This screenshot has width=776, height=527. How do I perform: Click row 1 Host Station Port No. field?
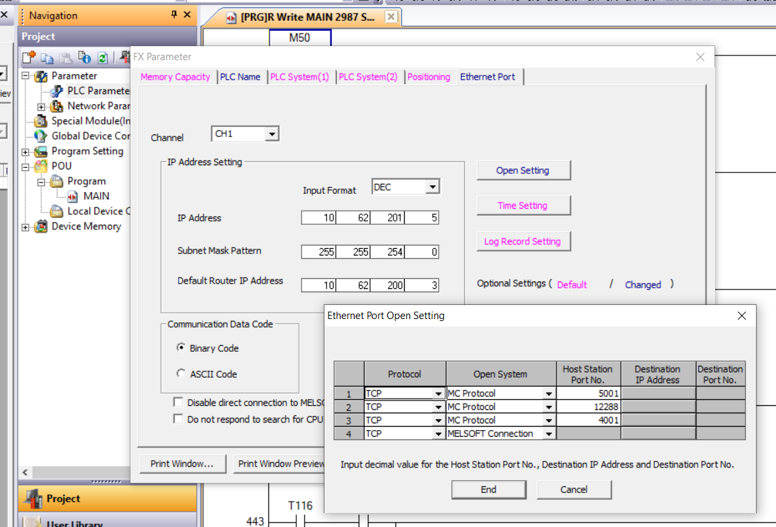coord(589,393)
